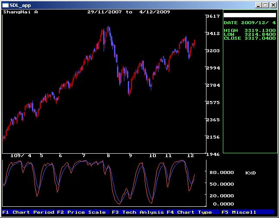
Task: Click the 2365 price axis label
Action: coord(213,120)
